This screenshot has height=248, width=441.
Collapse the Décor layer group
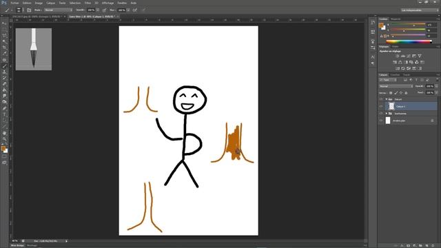tap(386, 99)
